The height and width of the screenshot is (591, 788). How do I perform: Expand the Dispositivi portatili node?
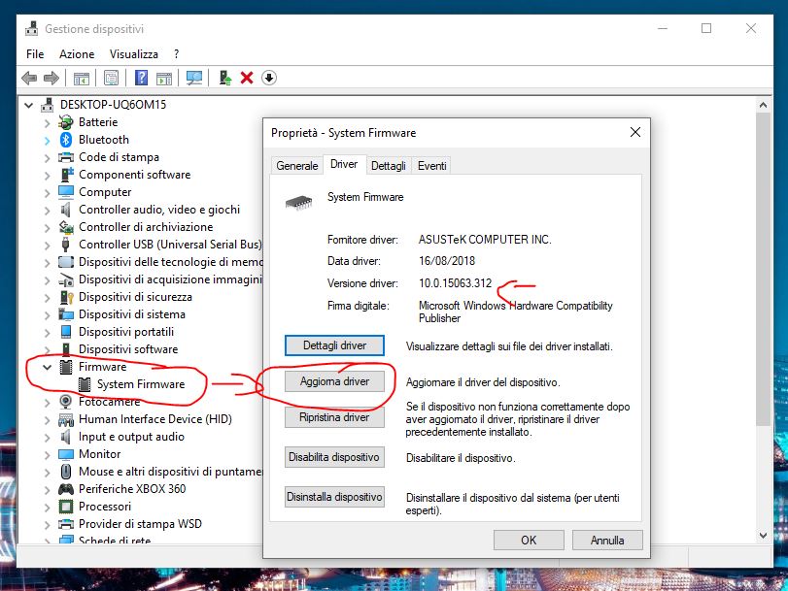(x=48, y=333)
